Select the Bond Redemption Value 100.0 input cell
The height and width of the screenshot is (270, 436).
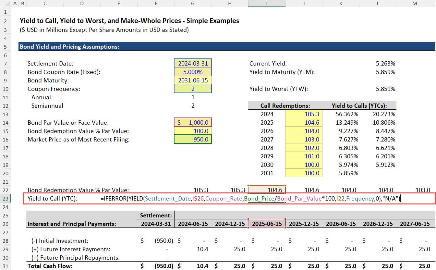click(x=193, y=131)
